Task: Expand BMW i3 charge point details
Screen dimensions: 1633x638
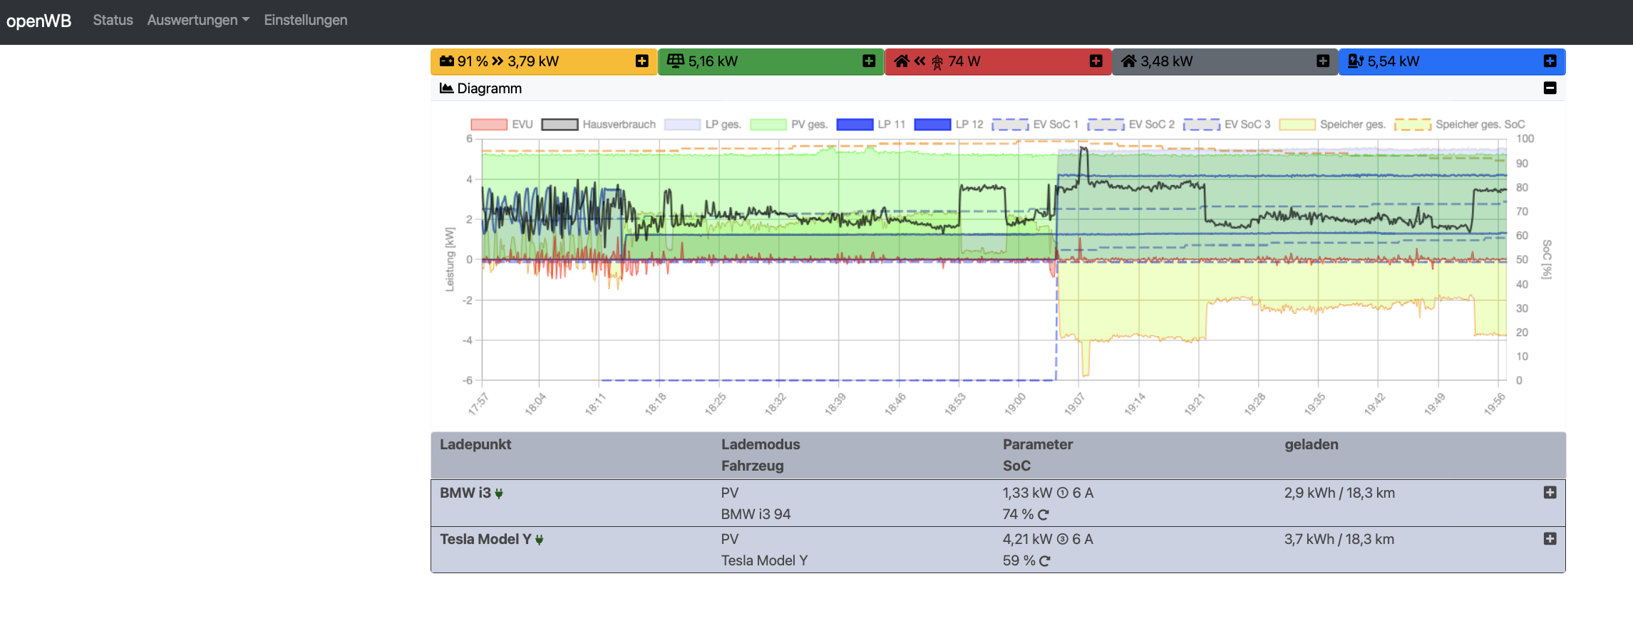Action: coord(1550,493)
